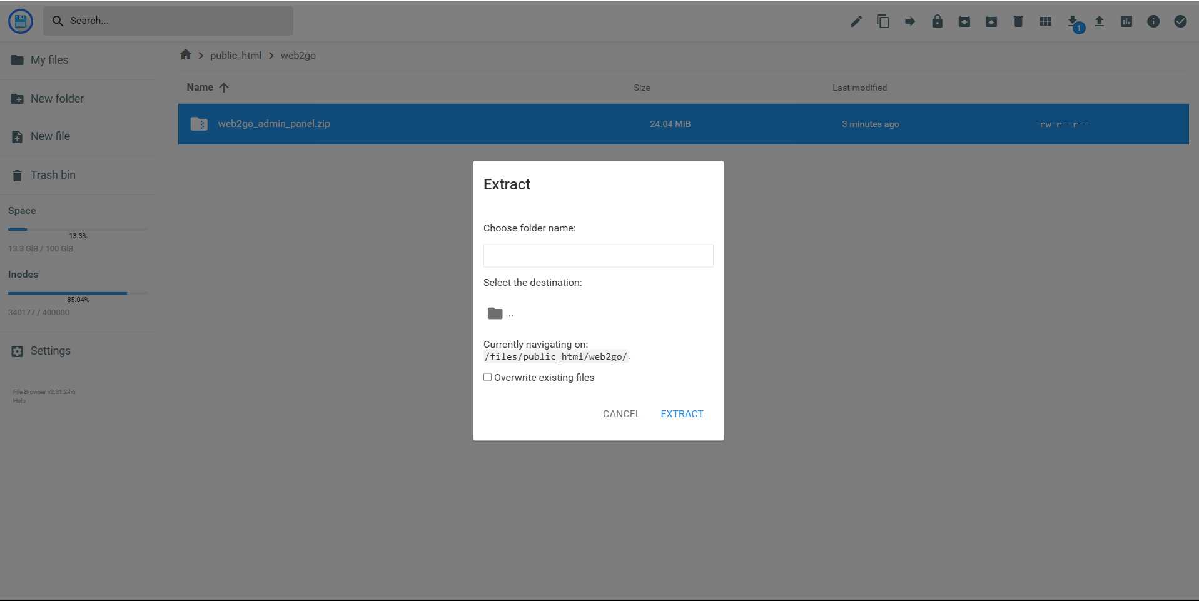Open My files in the sidebar
Screen dimensions: 1199x601
pos(49,60)
